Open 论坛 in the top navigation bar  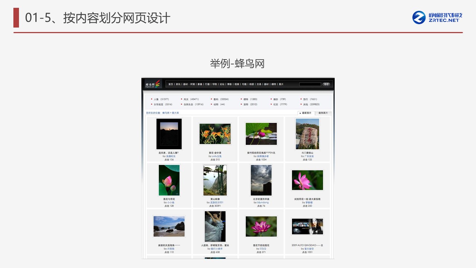coord(222,84)
